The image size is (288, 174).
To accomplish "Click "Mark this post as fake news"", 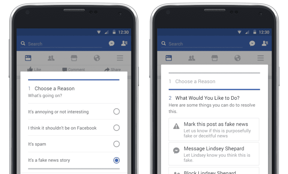I will (214, 130).
